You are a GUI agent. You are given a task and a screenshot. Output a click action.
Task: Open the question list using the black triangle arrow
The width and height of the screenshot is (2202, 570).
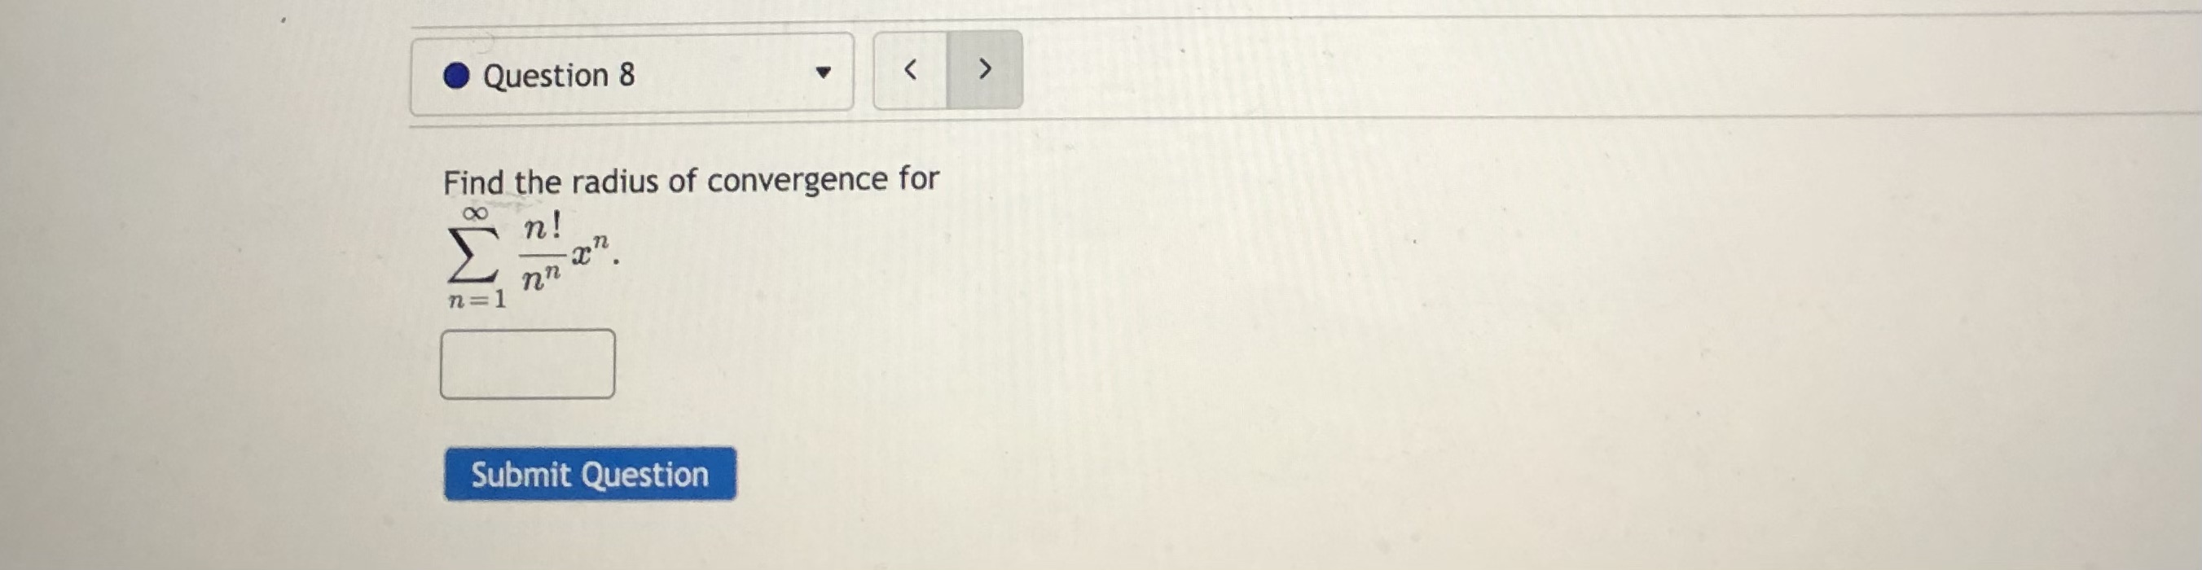(x=822, y=72)
